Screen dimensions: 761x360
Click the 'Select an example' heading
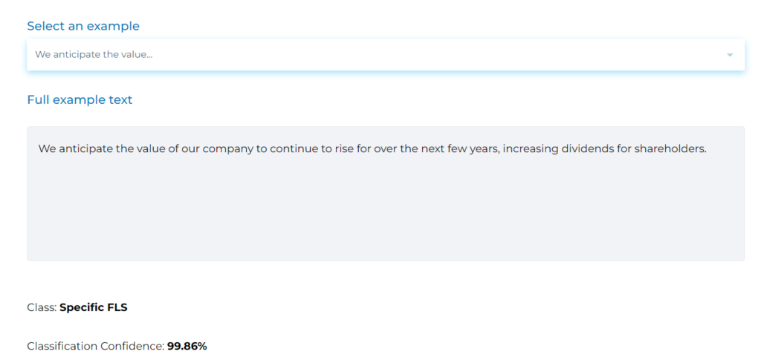click(83, 26)
